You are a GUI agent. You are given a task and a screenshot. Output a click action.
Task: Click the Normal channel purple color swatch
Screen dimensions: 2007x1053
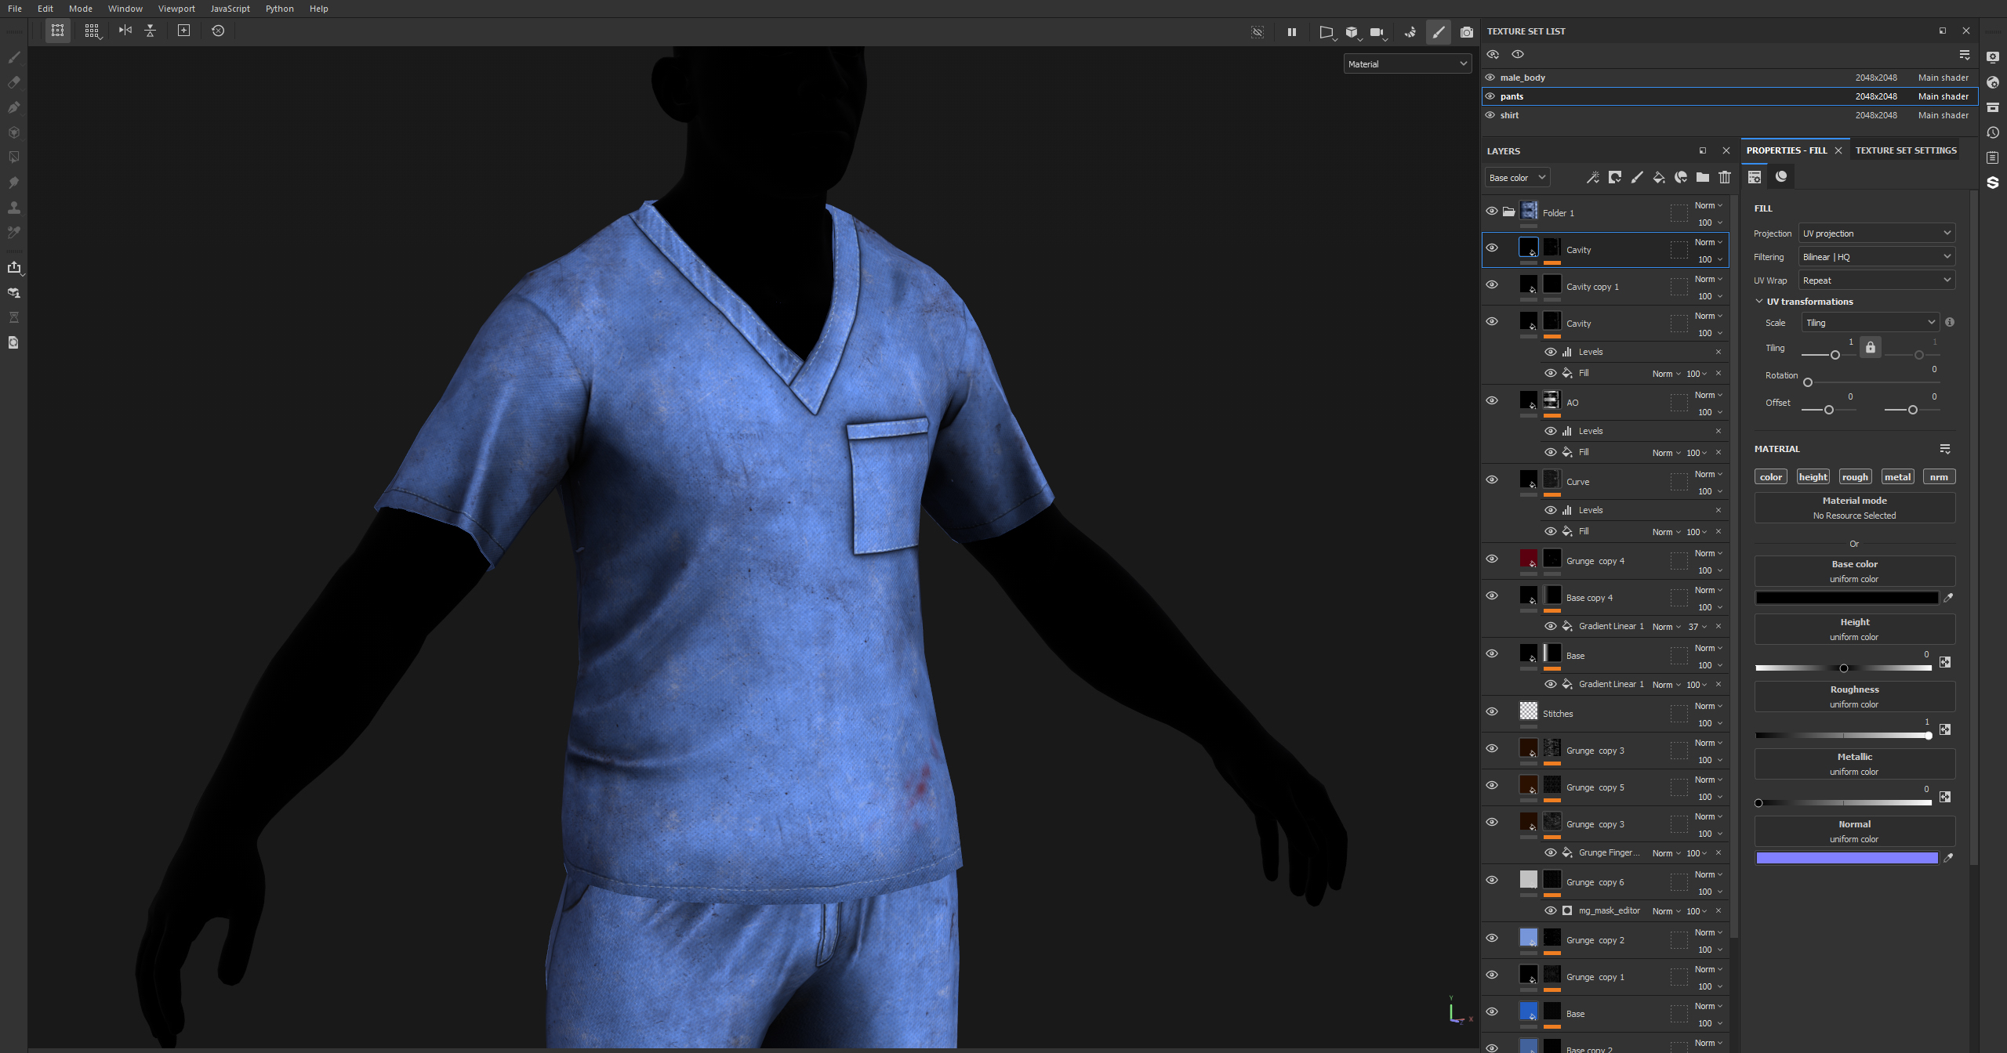(1846, 858)
